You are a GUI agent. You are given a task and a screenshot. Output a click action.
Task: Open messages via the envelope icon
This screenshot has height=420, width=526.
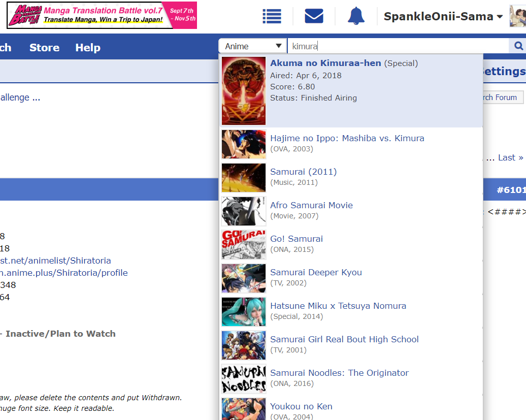314,16
